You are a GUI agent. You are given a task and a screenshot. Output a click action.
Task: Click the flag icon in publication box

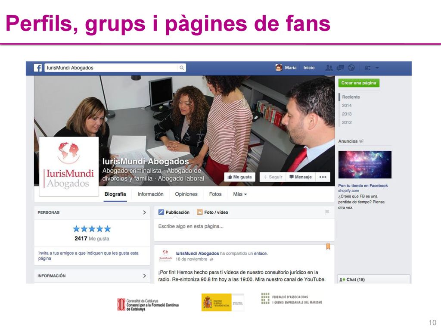(327, 212)
